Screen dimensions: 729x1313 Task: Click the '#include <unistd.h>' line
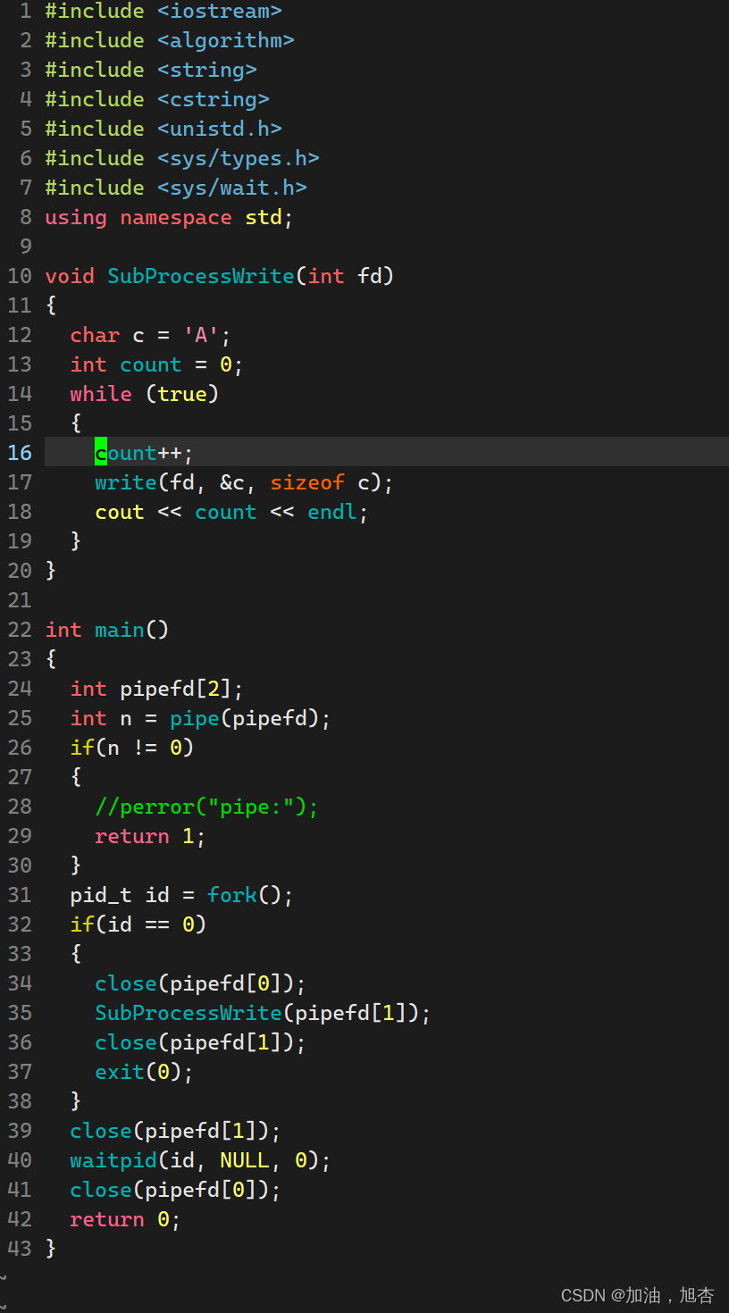point(163,130)
